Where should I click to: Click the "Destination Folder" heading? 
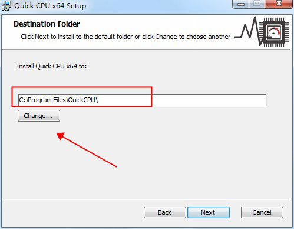[47, 24]
